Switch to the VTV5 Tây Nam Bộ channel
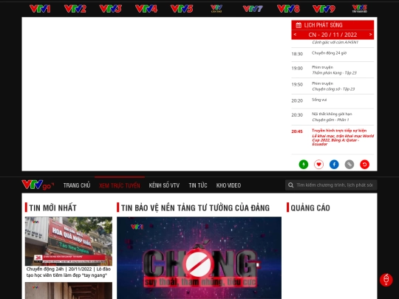The width and height of the screenshot is (399, 299). click(x=360, y=9)
